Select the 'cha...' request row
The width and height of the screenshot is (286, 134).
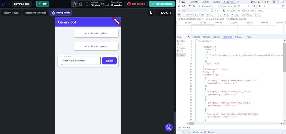pos(181,44)
